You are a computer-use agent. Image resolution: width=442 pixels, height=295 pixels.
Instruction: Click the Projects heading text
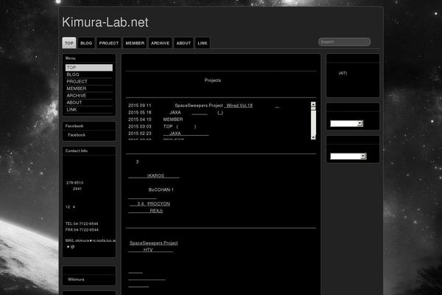(x=213, y=80)
